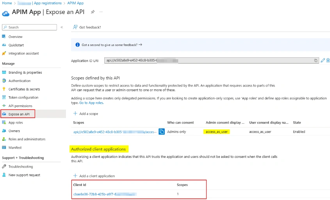Screen dimensions: 330x200
Task: Open Troubleshooting in the sidebar
Action: pos(21,166)
